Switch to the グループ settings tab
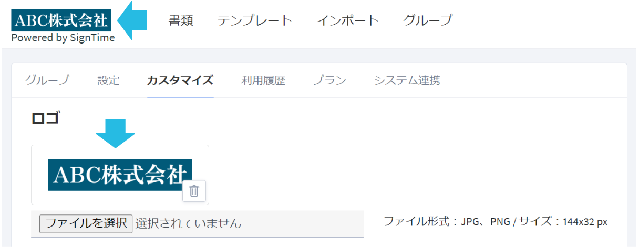Screen dimensions: 639x247 tap(47, 80)
